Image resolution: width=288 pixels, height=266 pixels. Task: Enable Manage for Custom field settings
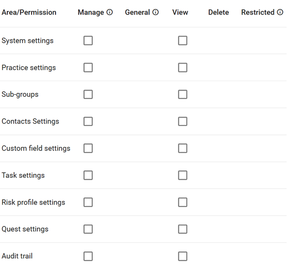pyautogui.click(x=88, y=148)
